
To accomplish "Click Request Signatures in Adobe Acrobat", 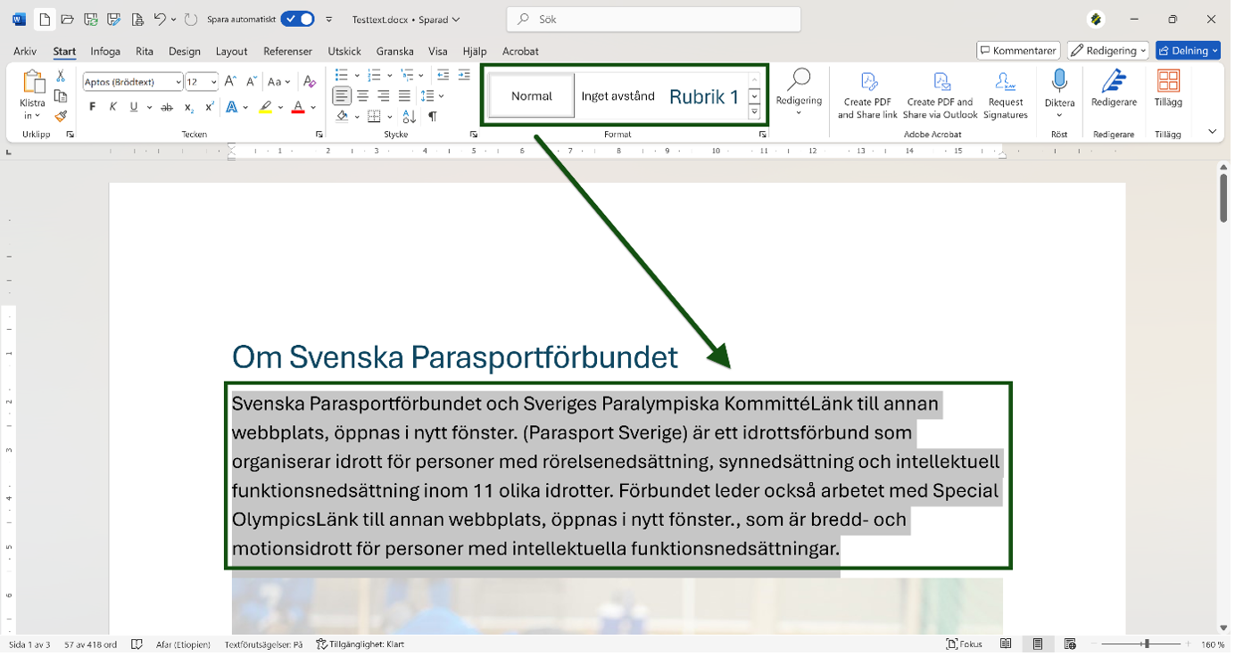I will (1006, 94).
